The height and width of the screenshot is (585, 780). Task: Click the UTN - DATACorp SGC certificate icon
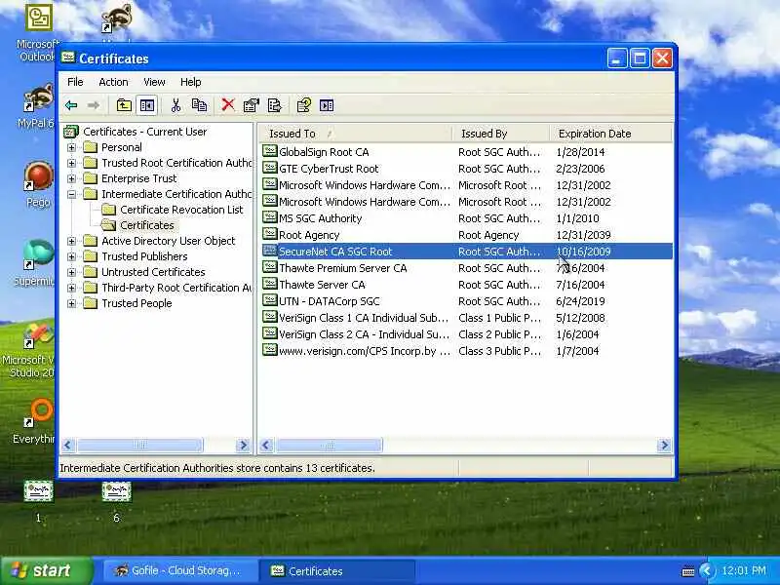[x=270, y=300]
